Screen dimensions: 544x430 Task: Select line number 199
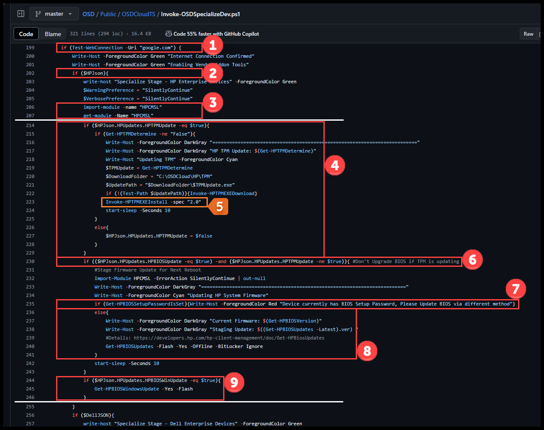(x=30, y=48)
